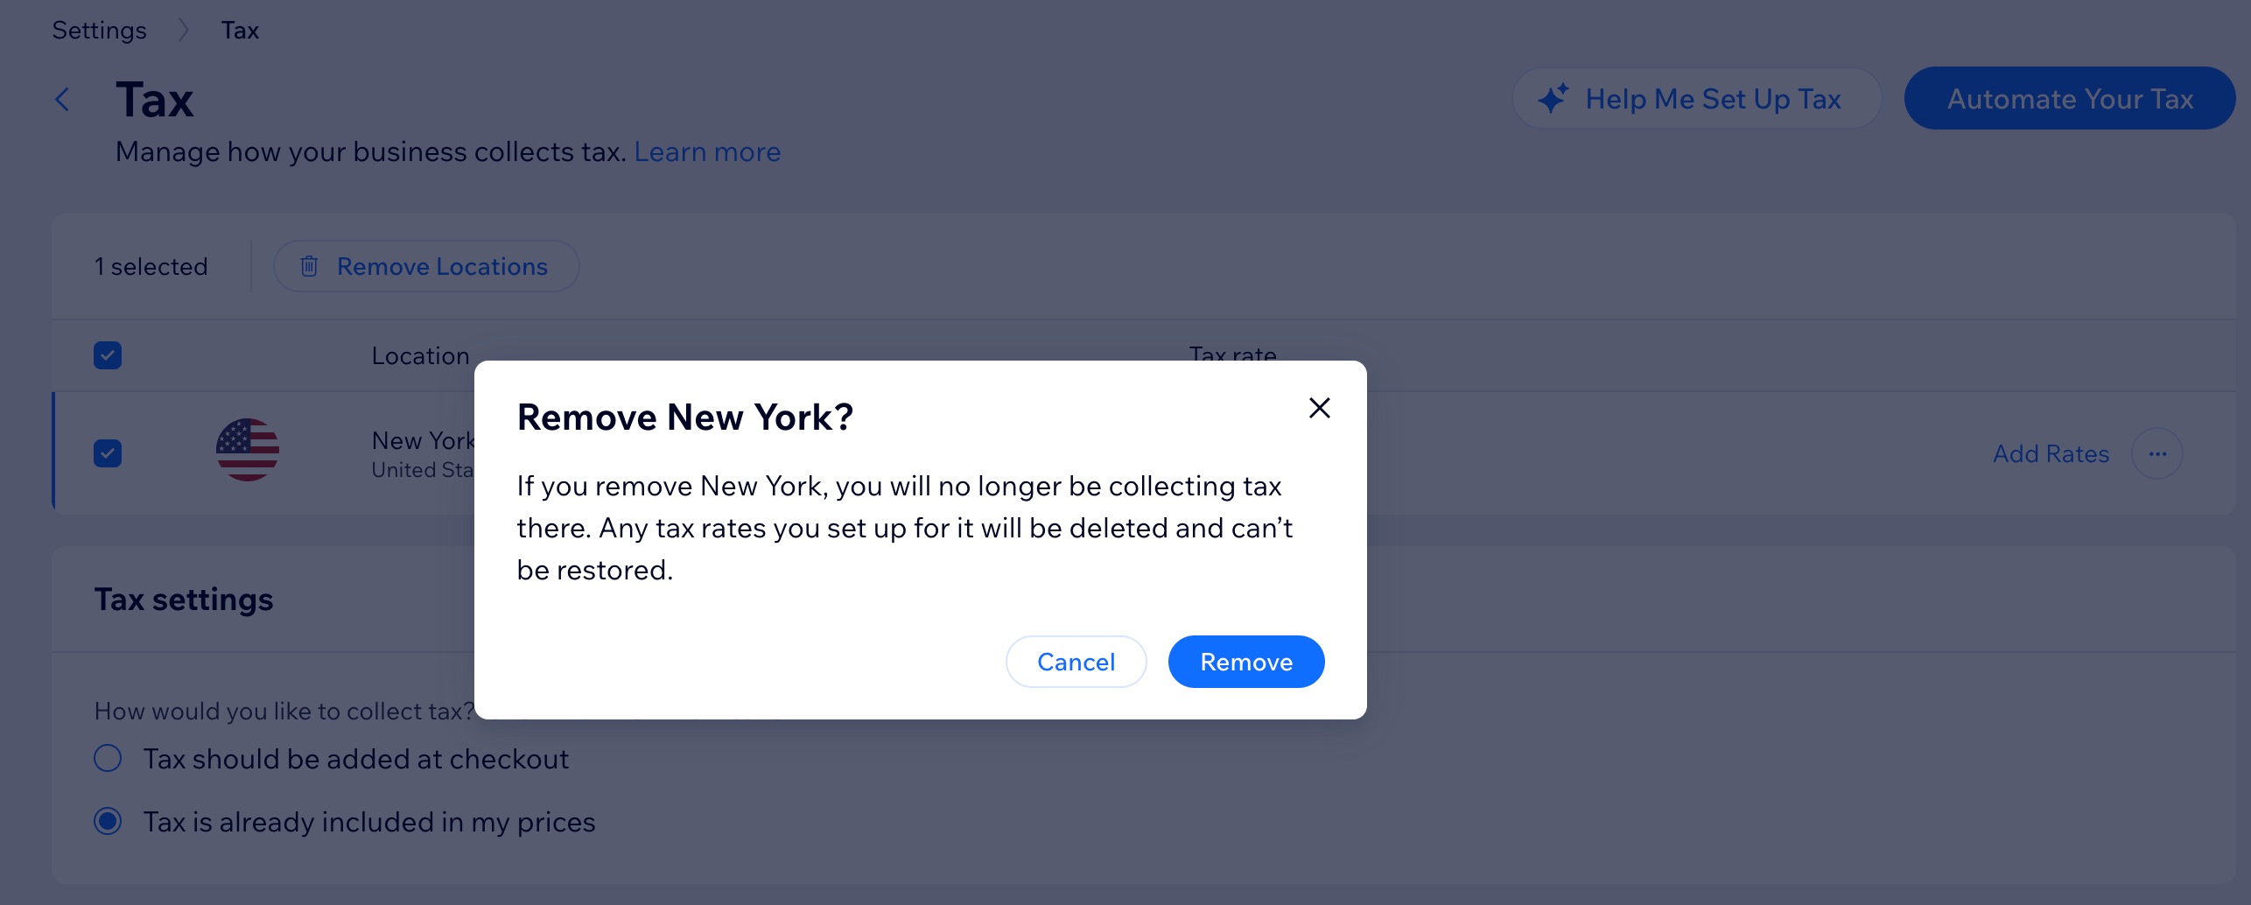Click the Tax breadcrumb item
This screenshot has width=2251, height=905.
[x=240, y=29]
